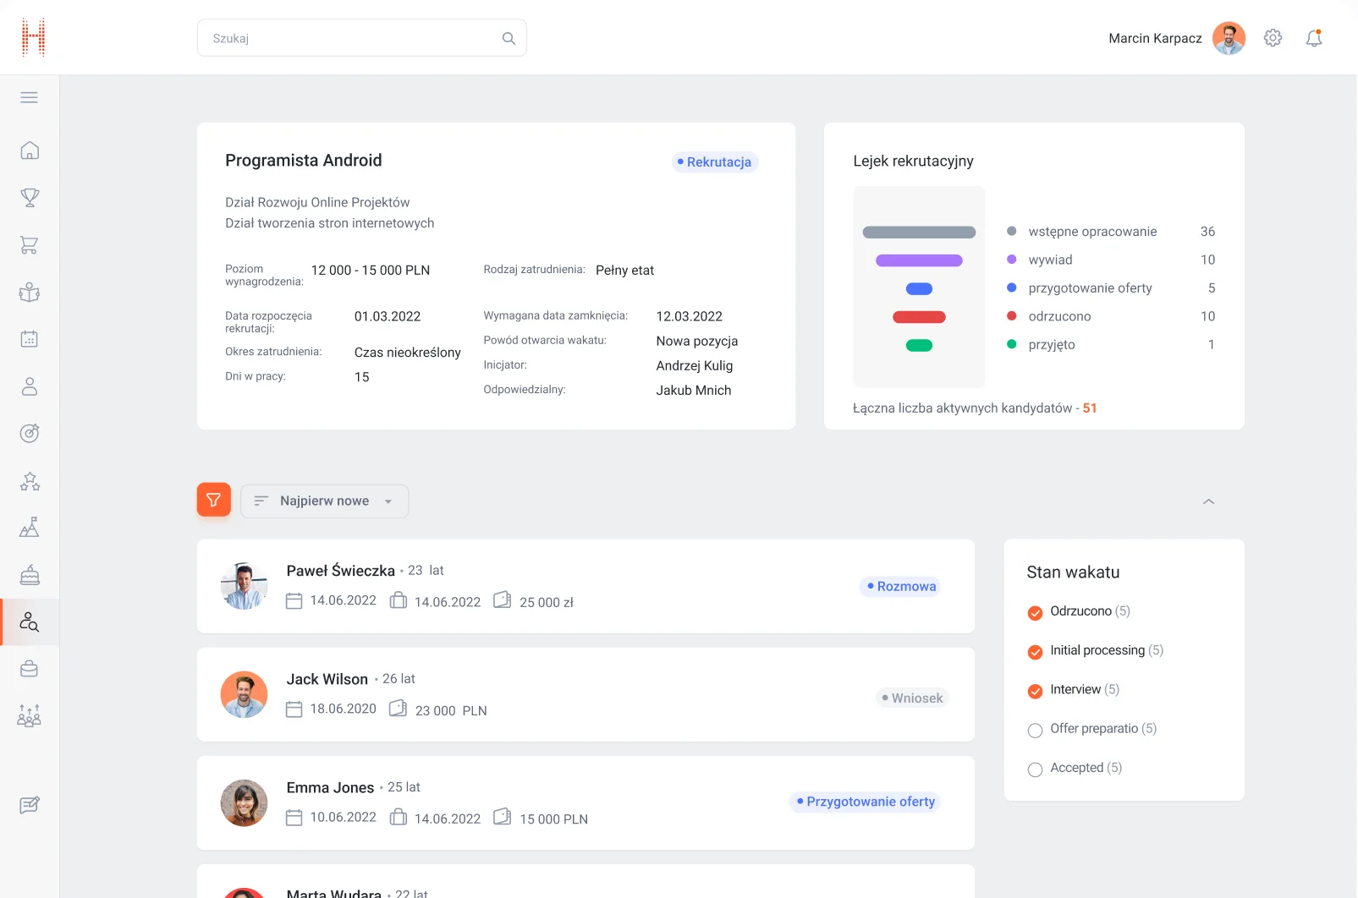This screenshot has height=898, width=1358.
Task: Open the home icon in sidebar
Action: point(30,151)
